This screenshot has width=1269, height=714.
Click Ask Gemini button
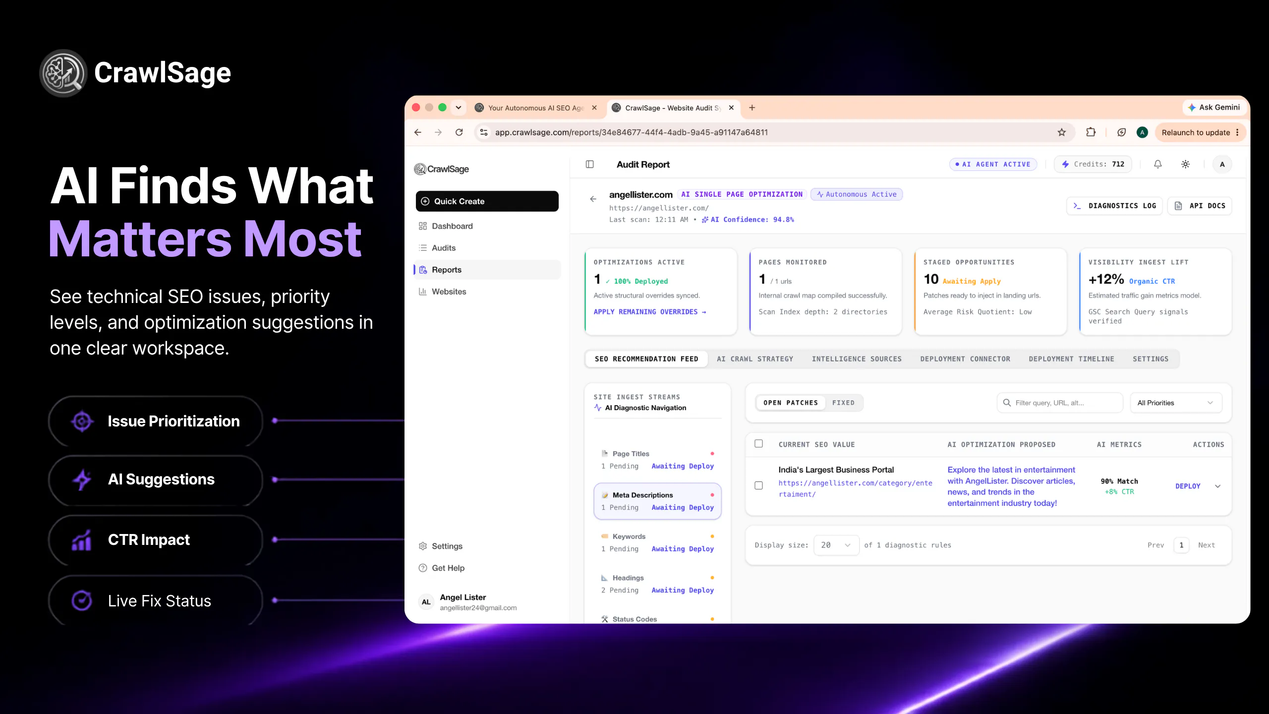[1213, 108]
